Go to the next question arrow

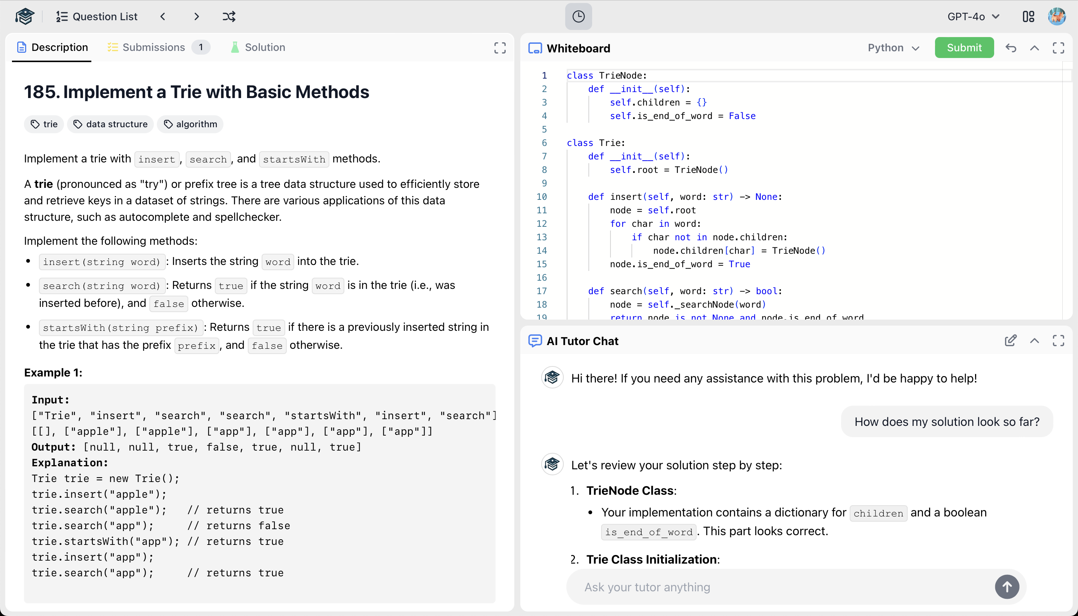click(196, 16)
